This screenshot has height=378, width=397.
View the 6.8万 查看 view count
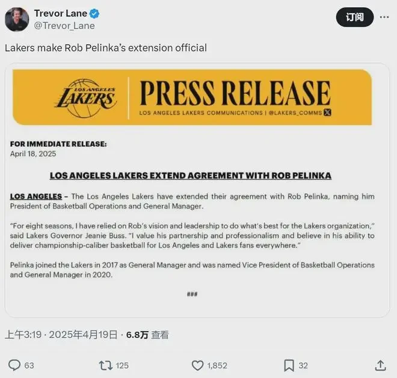(x=147, y=335)
